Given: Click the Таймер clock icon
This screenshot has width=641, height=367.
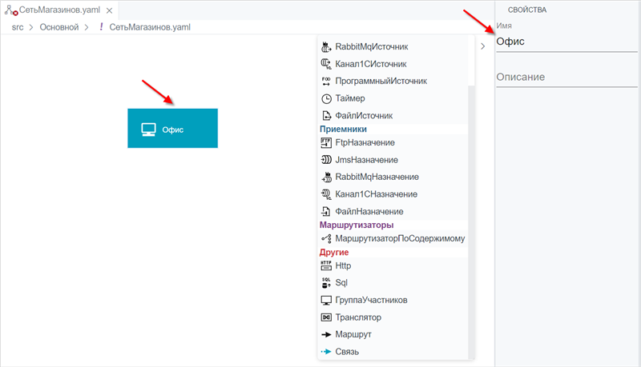Looking at the screenshot, I should tap(326, 98).
